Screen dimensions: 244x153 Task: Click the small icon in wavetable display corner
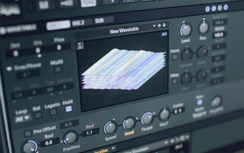coord(80,45)
